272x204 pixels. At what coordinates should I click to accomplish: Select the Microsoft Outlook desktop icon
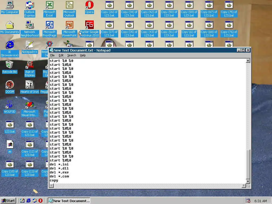tap(69, 9)
